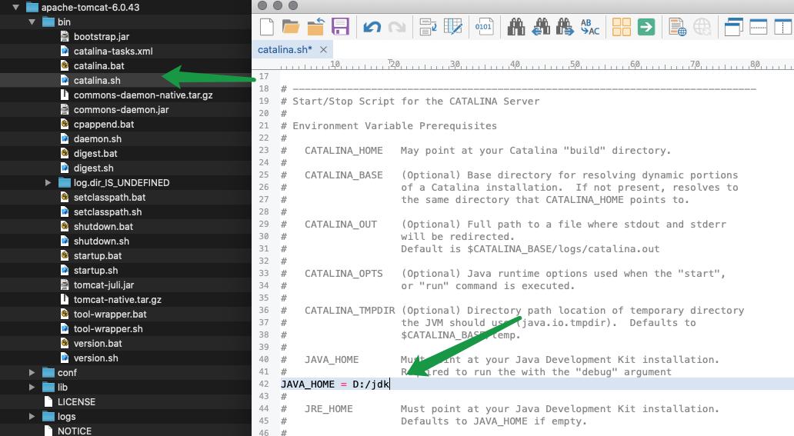Collapse the apache-tomcat-6.0.43 folder
Screen dimensions: 794x436
[x=15, y=8]
